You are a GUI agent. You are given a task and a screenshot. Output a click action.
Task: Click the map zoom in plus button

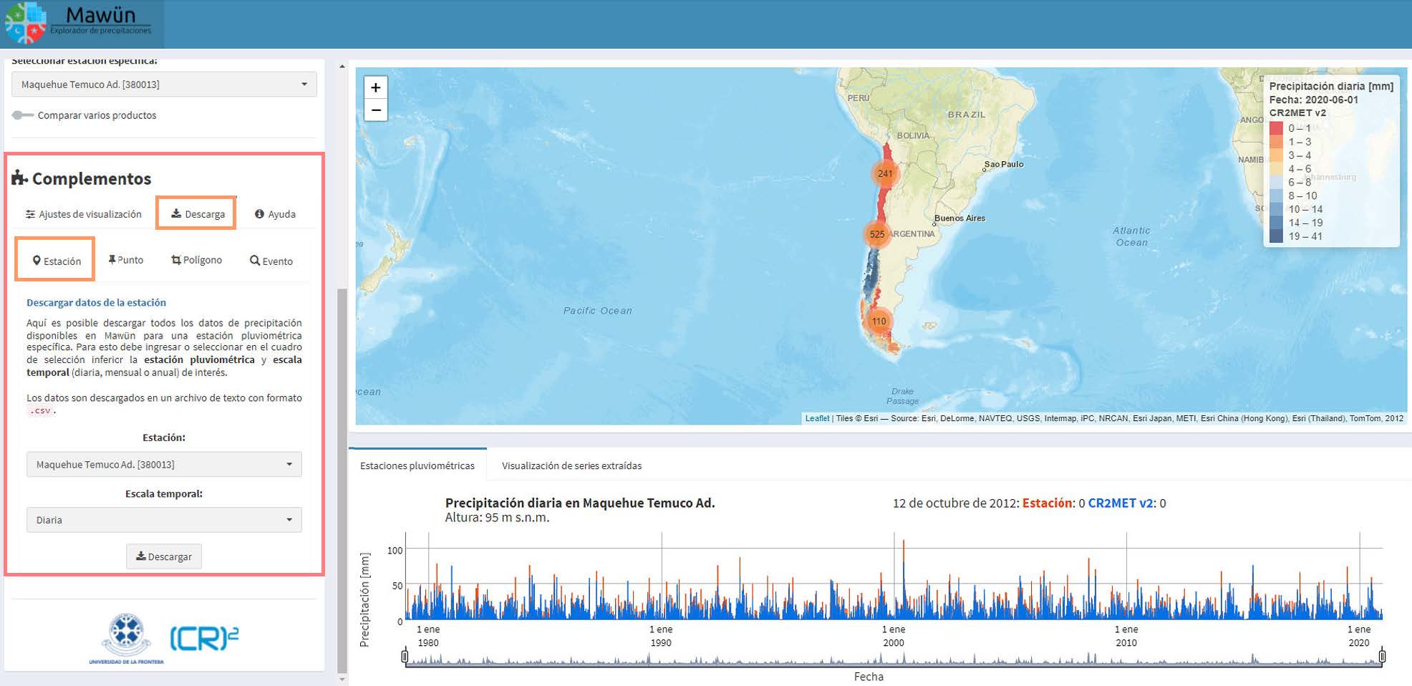click(x=375, y=87)
